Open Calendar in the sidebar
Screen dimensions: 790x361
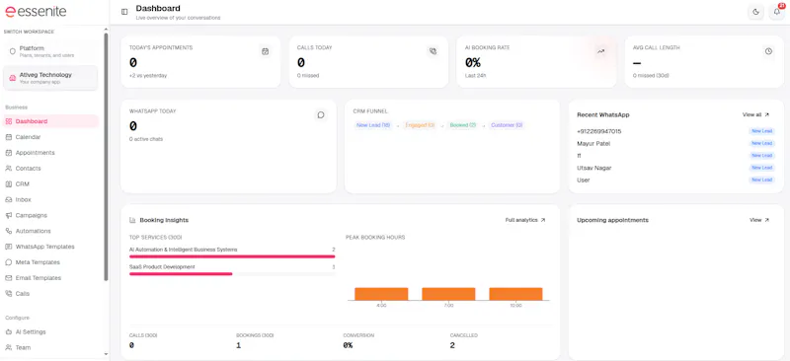coord(50,137)
